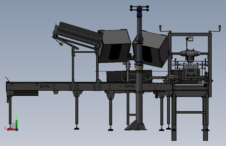The image size is (226, 146).
Task: Click the red X axis arrow of the triad
Action: pos(11,130)
